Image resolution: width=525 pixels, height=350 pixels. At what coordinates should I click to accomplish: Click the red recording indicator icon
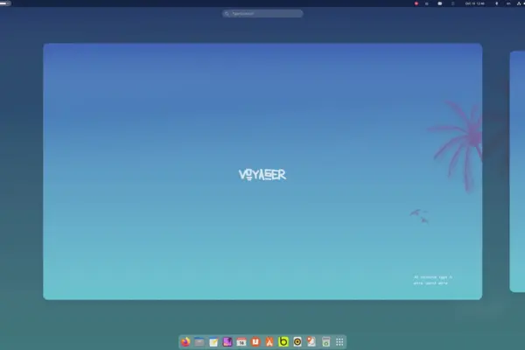coord(416,3)
